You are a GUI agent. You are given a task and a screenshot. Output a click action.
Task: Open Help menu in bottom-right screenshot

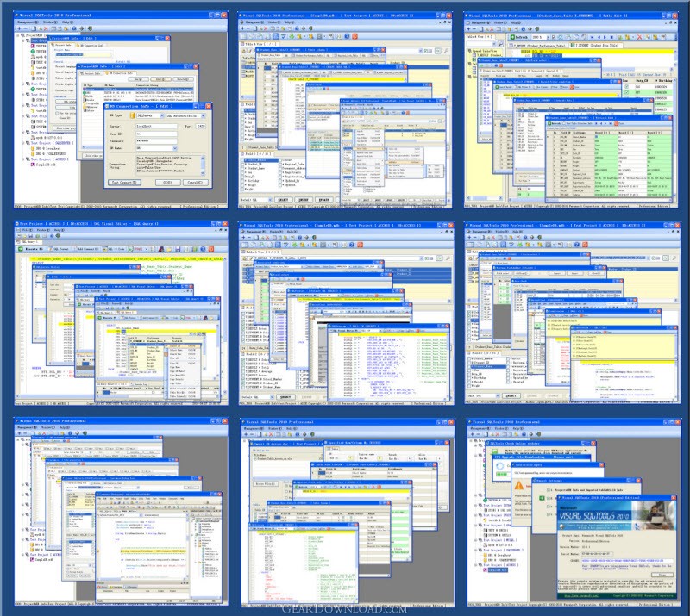coord(517,428)
